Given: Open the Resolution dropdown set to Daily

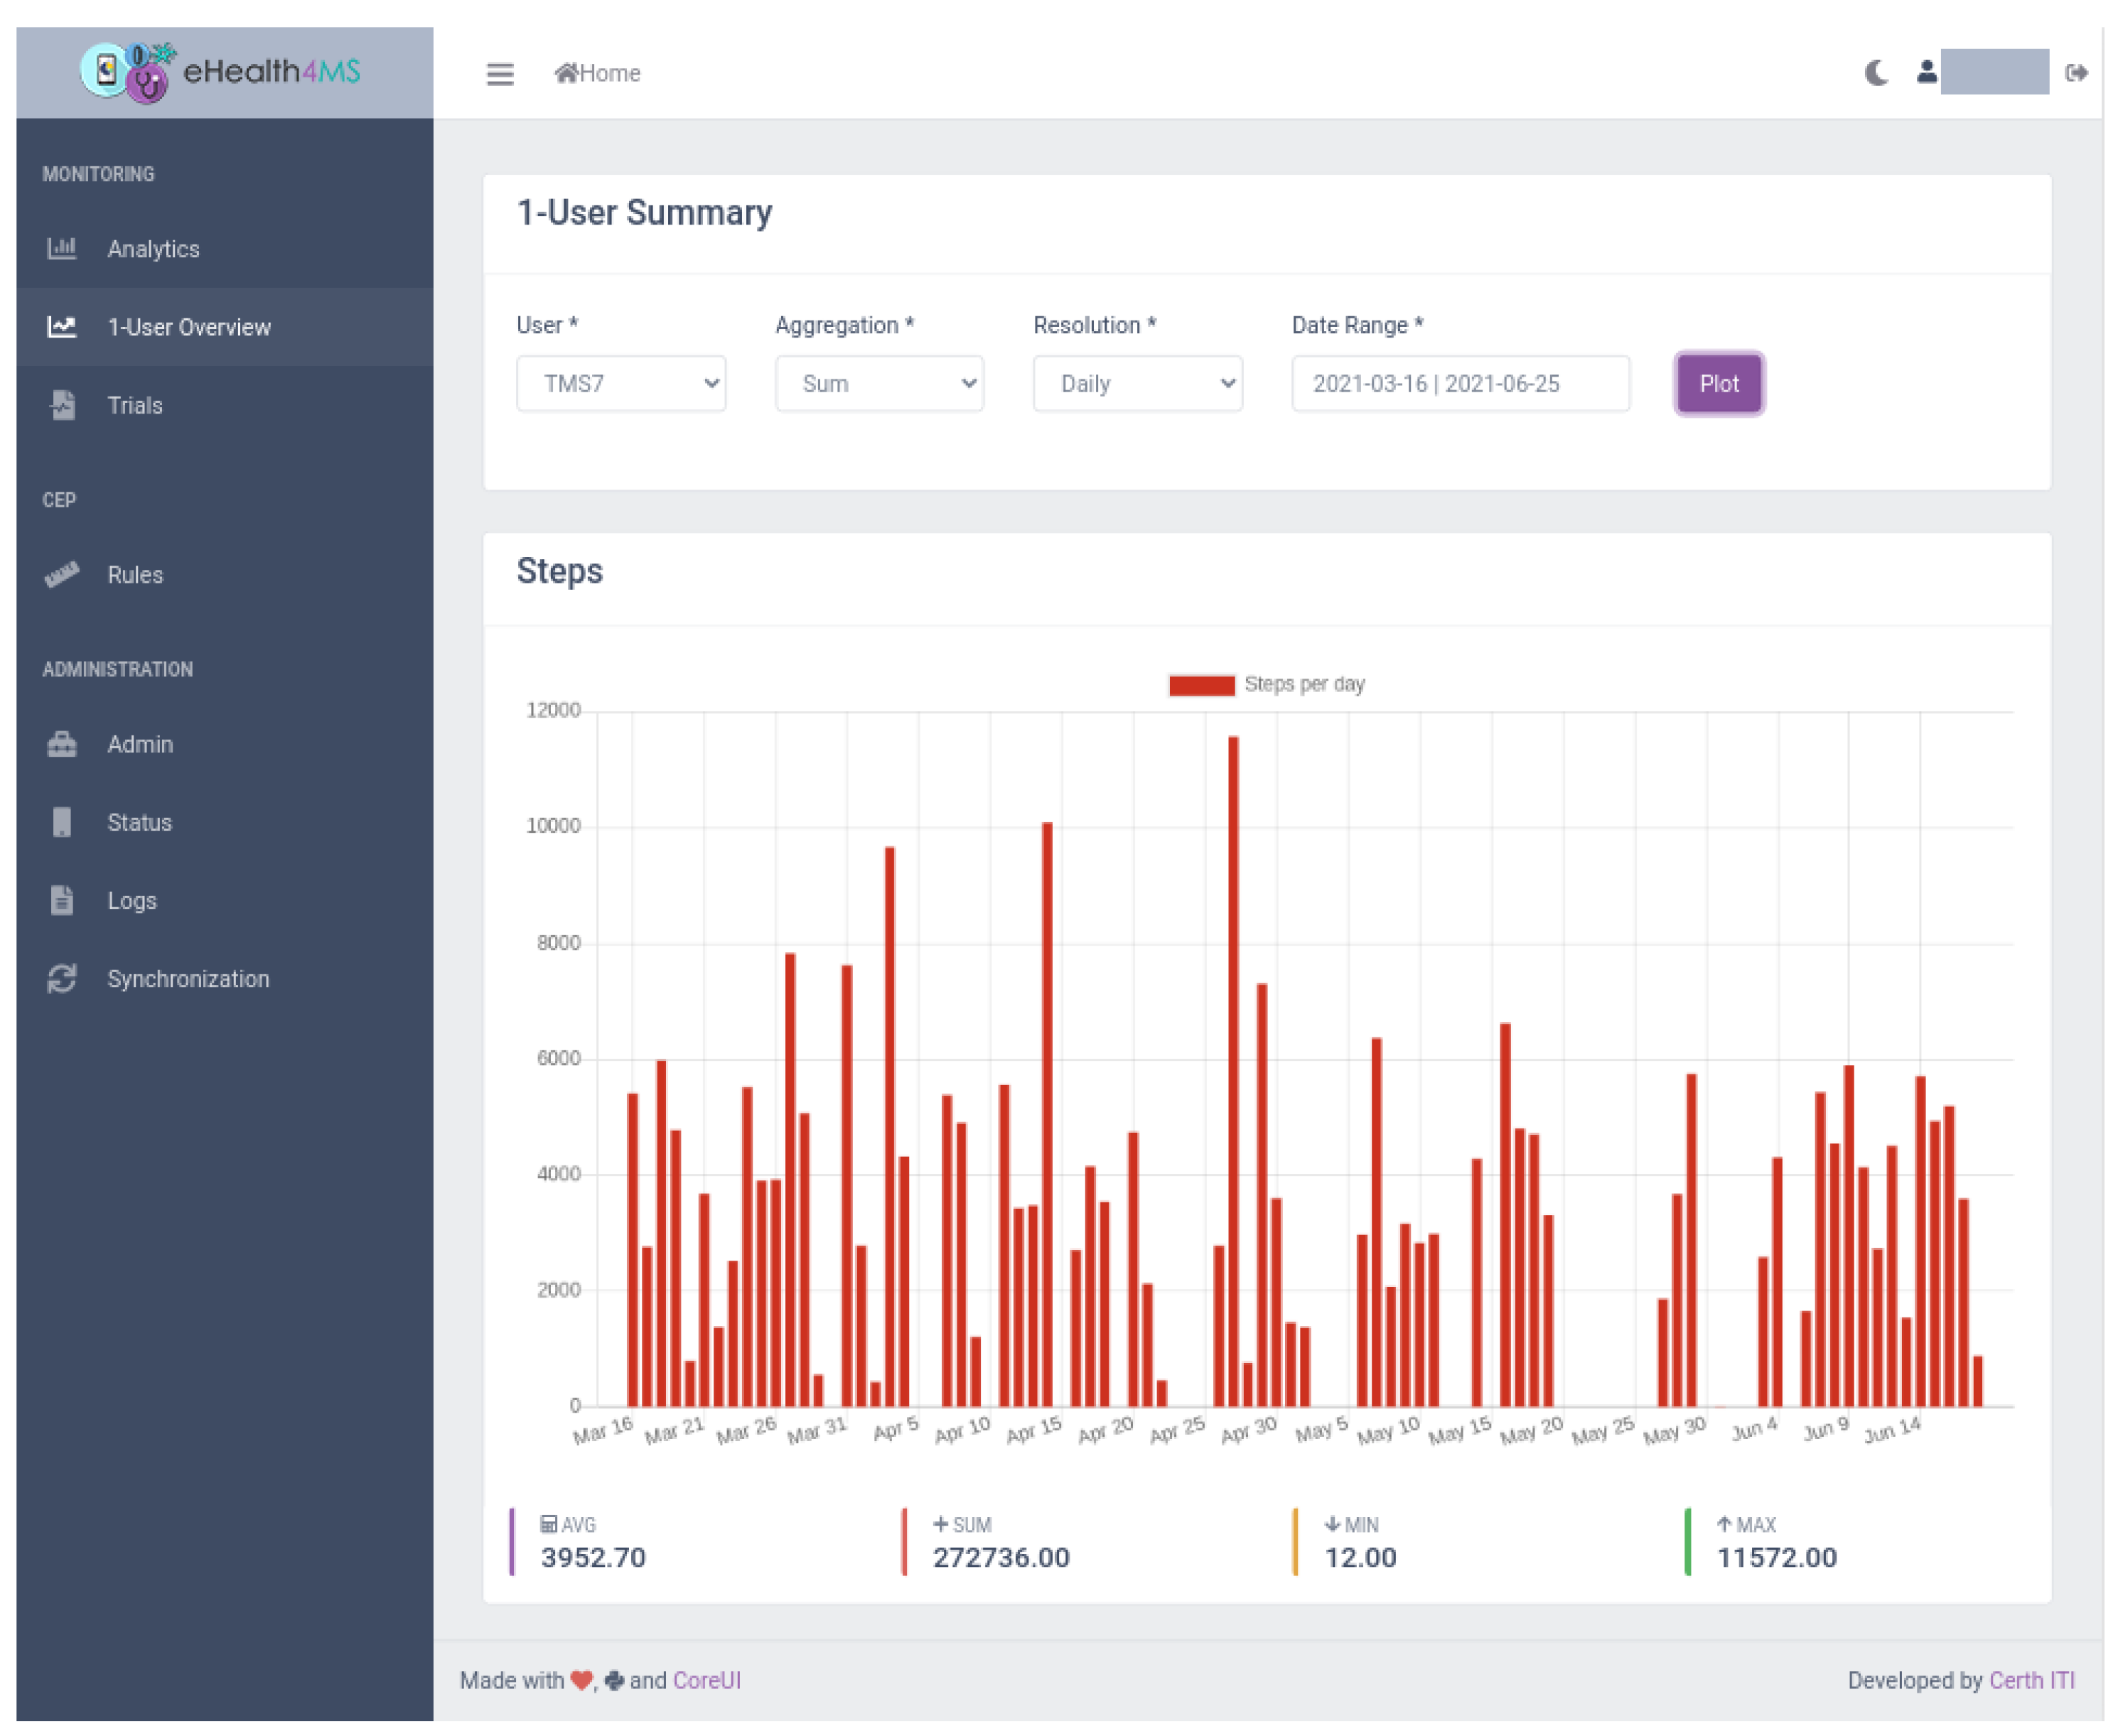Looking at the screenshot, I should click(x=1137, y=384).
